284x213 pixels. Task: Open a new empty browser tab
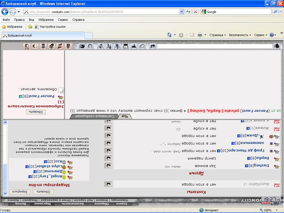88,35
